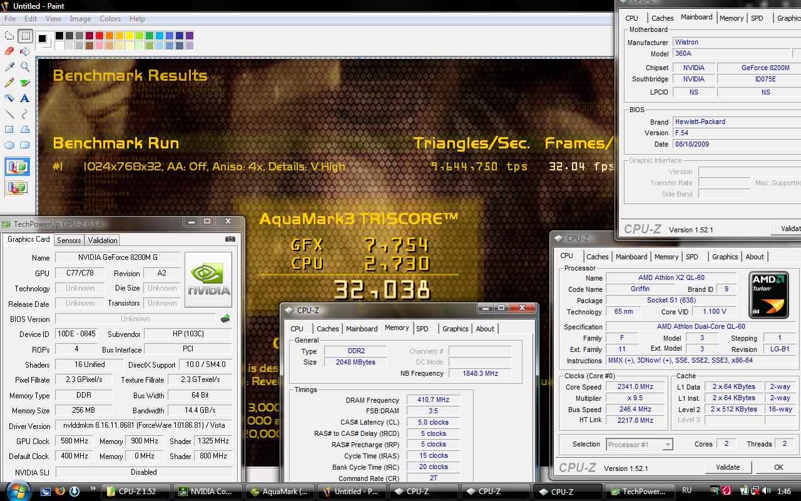This screenshot has height=501, width=801.
Task: Select the Text tool marked A
Action: [25, 98]
